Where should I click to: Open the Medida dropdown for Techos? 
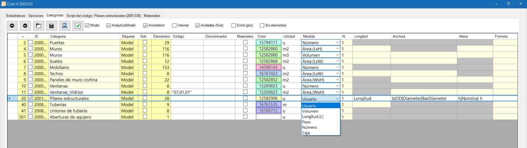[x=337, y=74]
